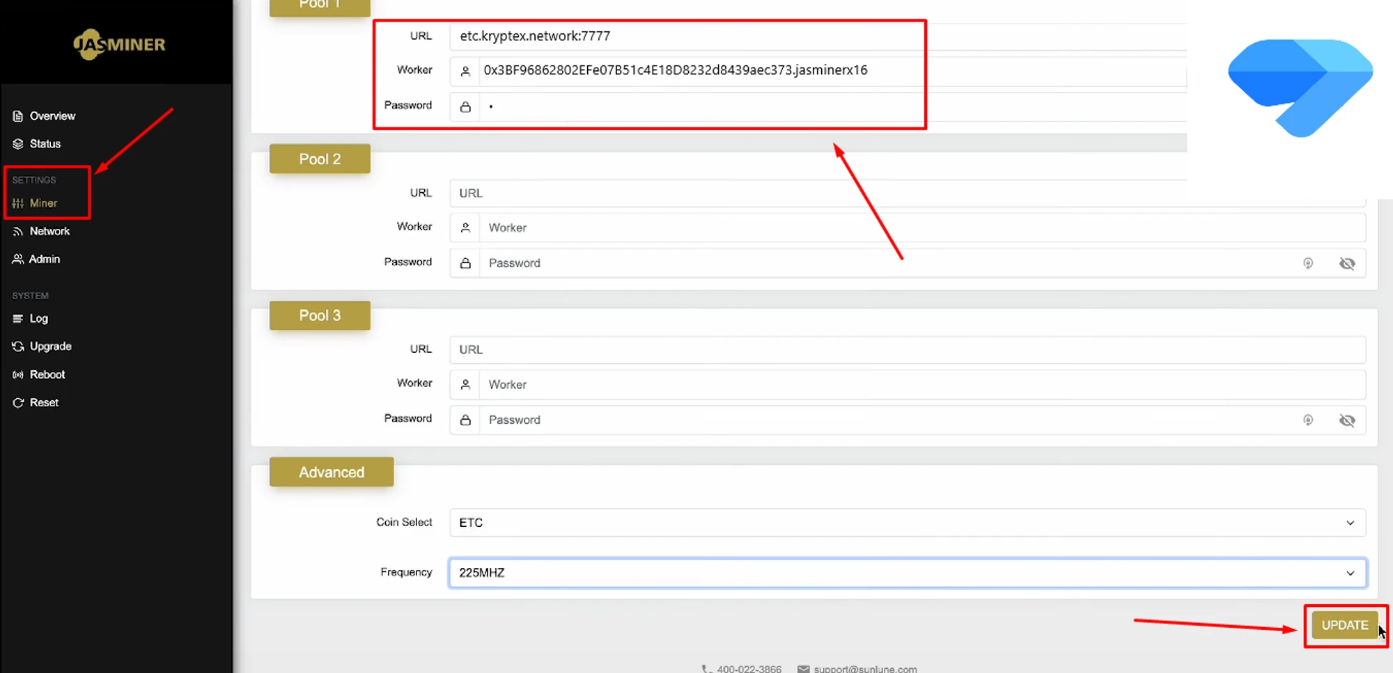The width and height of the screenshot is (1393, 673).
Task: Toggle Pool 2 password visibility eye
Action: tap(1347, 263)
